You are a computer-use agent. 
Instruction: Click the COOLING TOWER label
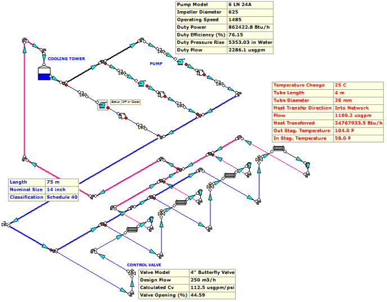pyautogui.click(x=66, y=58)
